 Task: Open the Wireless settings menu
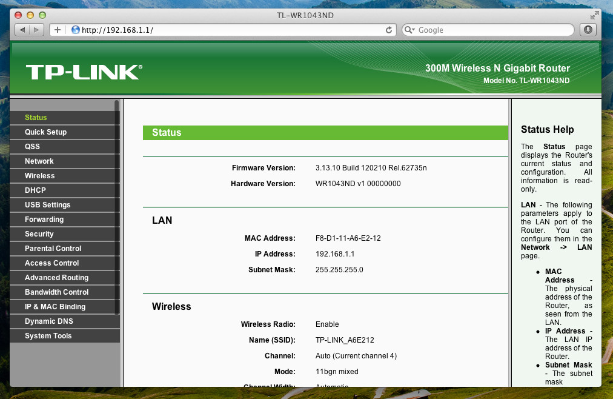click(x=64, y=176)
